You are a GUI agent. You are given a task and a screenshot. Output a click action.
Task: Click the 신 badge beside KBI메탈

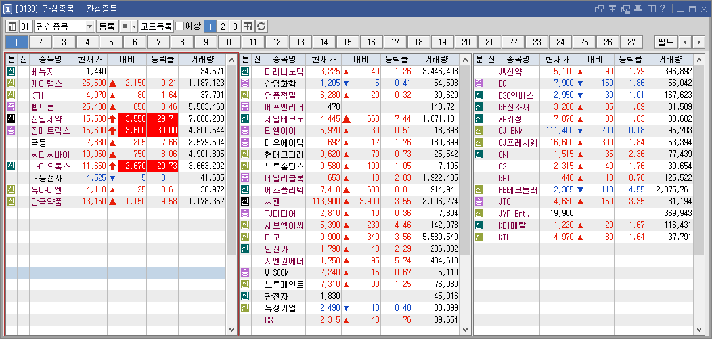click(x=478, y=225)
